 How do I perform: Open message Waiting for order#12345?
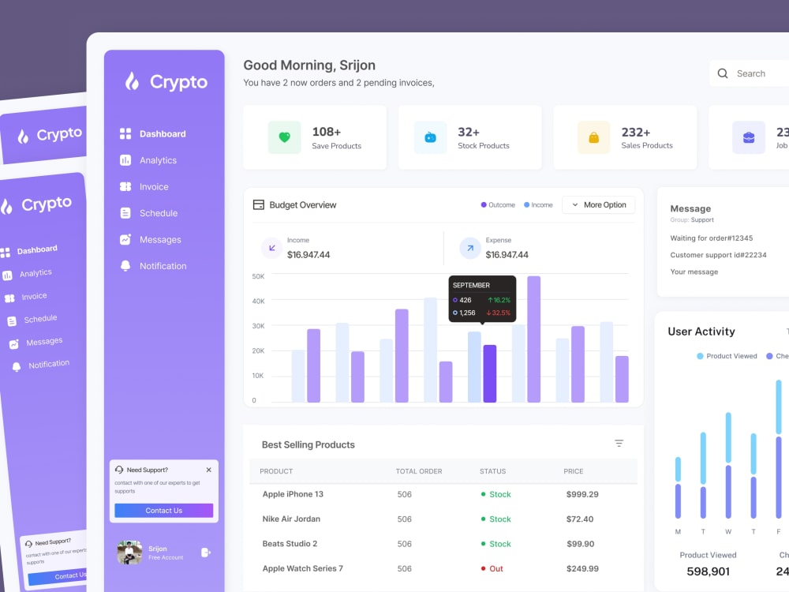(712, 238)
